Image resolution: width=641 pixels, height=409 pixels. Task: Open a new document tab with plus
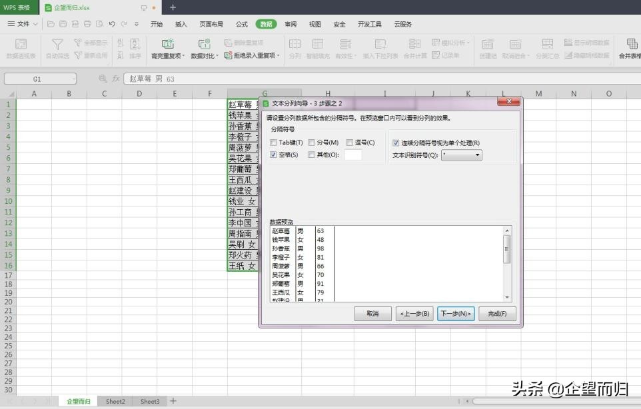coord(173,7)
